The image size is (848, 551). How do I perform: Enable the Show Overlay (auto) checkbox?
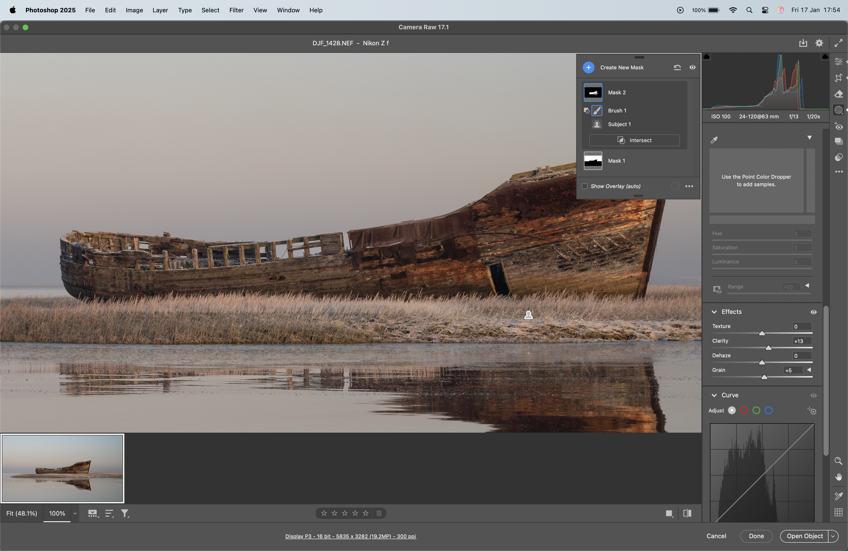click(x=585, y=186)
